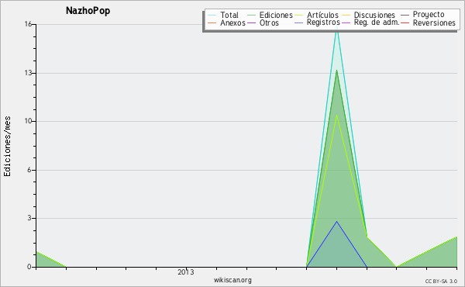This screenshot has width=465, height=287.
Task: Click the 16 y-axis value
Action: 28,24
